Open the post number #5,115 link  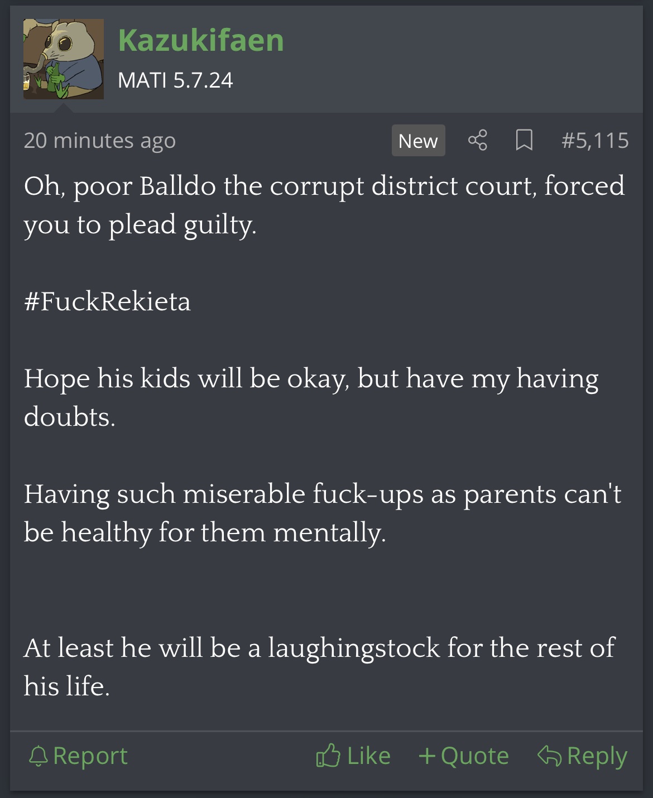point(595,140)
